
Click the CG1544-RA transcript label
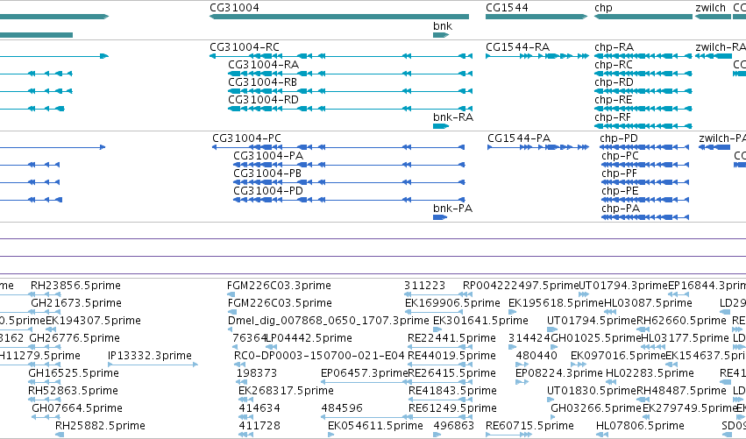click(x=517, y=47)
